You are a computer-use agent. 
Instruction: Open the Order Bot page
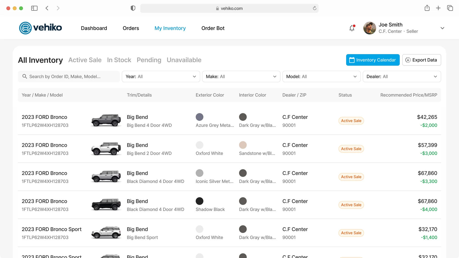(x=213, y=28)
